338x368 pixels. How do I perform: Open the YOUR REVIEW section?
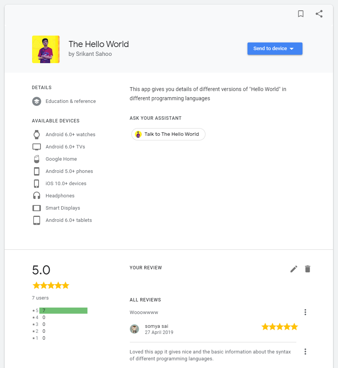click(x=146, y=268)
